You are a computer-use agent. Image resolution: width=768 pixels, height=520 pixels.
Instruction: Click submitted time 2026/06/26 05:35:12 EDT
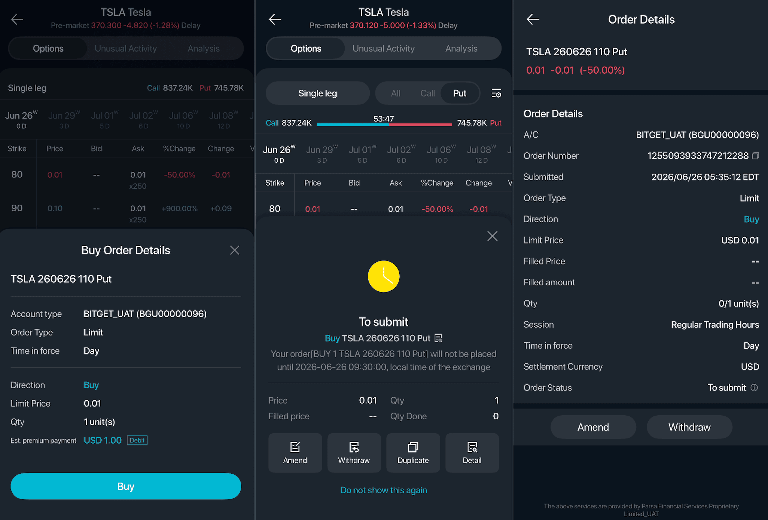705,177
